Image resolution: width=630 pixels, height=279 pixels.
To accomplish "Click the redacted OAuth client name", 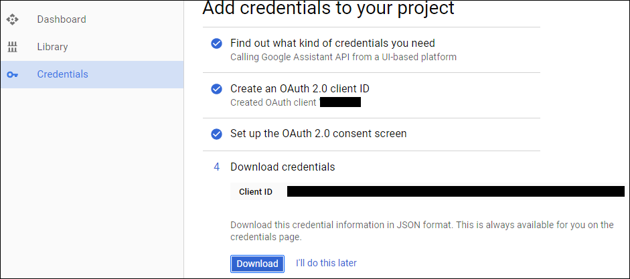I will [340, 102].
